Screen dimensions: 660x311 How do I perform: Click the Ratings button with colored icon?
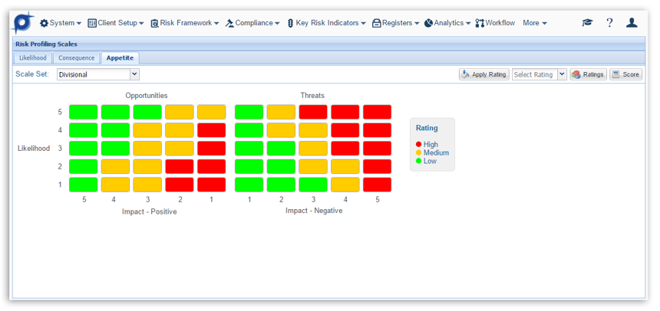pos(588,74)
